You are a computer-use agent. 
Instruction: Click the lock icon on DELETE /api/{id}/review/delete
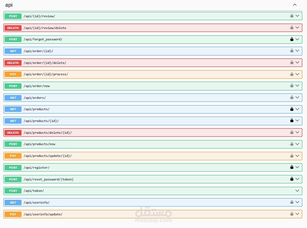coord(292,27)
